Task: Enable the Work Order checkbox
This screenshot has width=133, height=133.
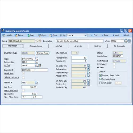Action: point(100,83)
